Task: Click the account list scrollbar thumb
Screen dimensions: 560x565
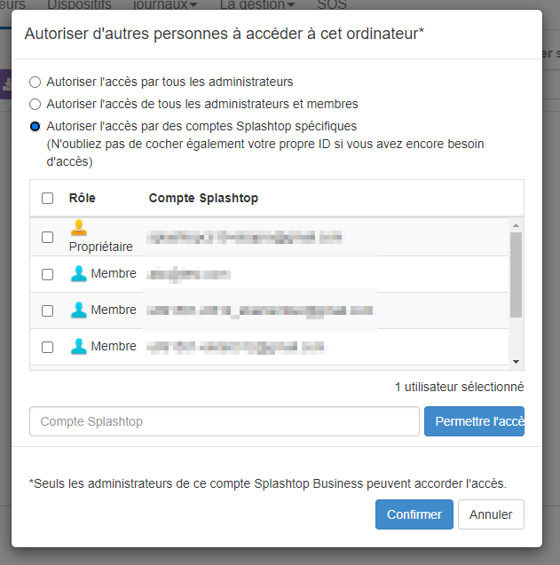Action: [516, 275]
